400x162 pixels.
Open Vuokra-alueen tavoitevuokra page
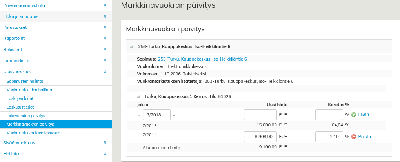33,133
